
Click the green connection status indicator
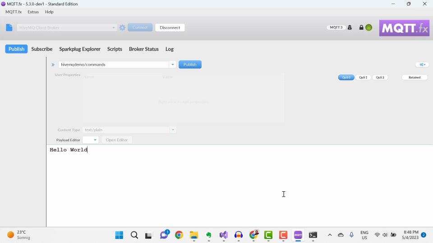pos(369,27)
